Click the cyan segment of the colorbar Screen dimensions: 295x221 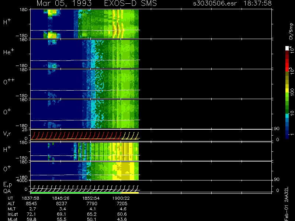(x=287, y=116)
